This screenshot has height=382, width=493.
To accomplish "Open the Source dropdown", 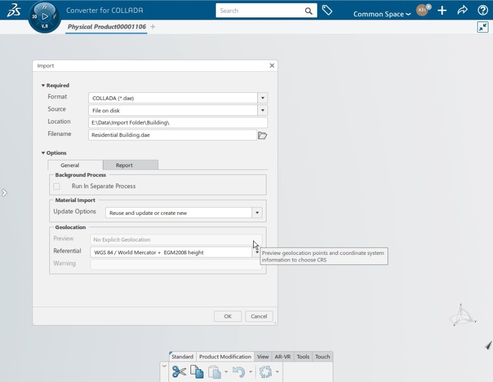I will pos(262,110).
